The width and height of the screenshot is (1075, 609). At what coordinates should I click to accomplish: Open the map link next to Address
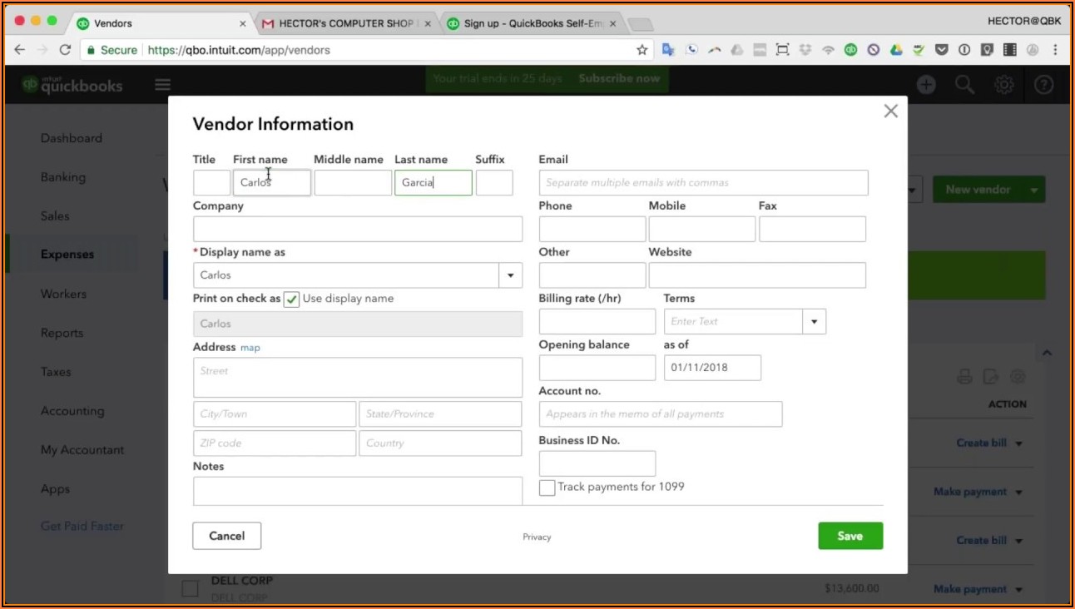(250, 347)
